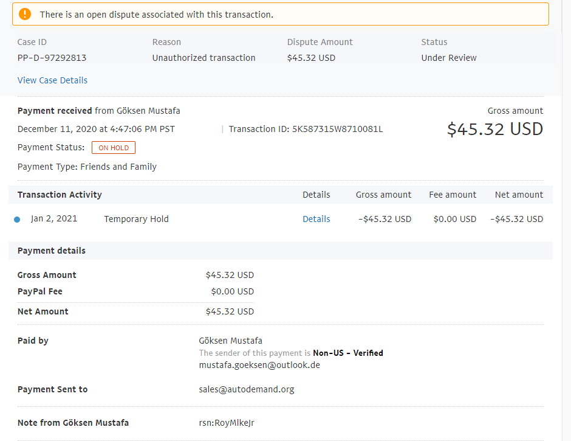The height and width of the screenshot is (441, 571).
Task: Click the -$45.32 USD net amount in Temporary Hold row
Action: [x=517, y=219]
